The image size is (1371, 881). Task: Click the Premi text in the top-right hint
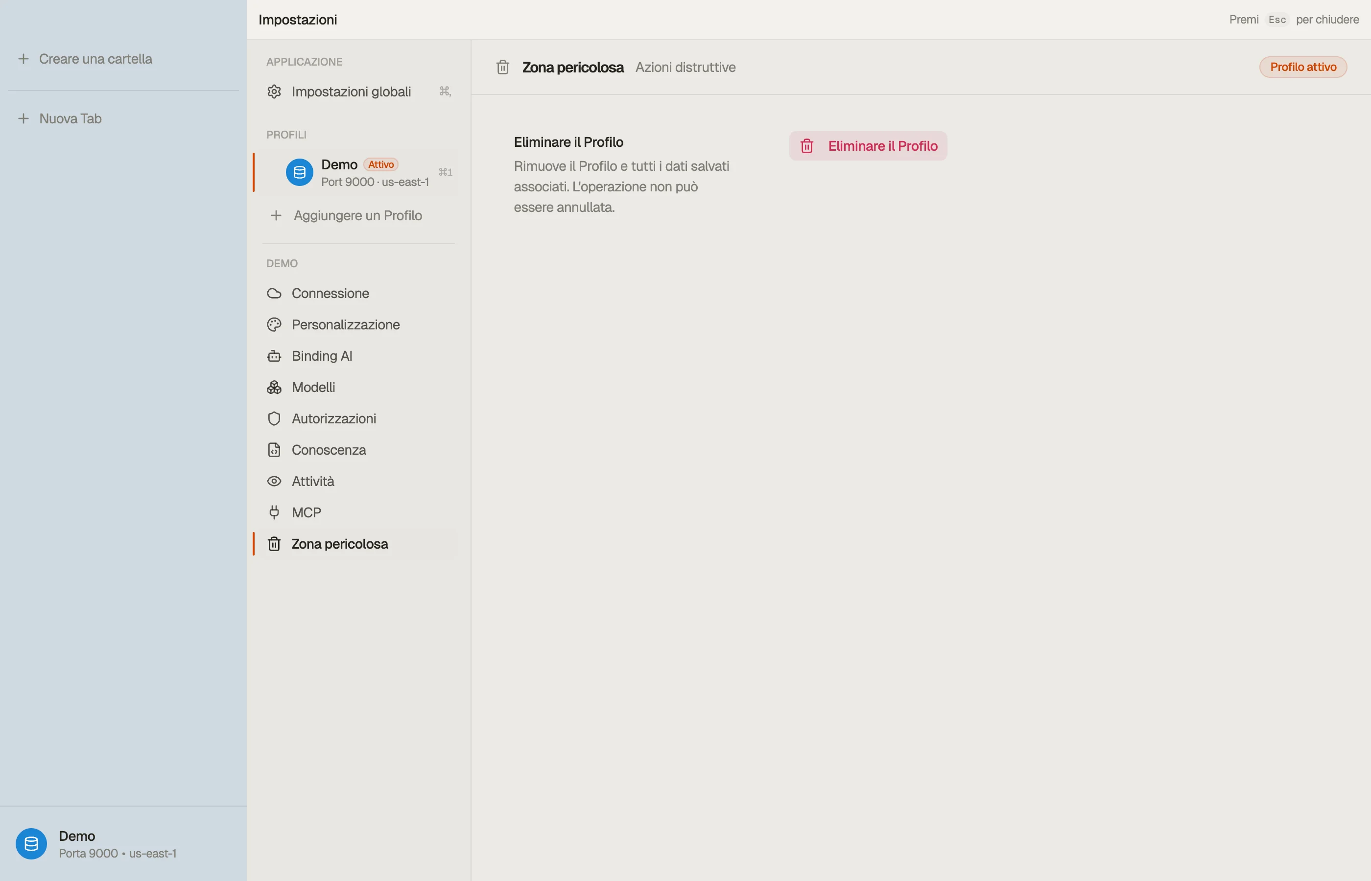(1244, 20)
